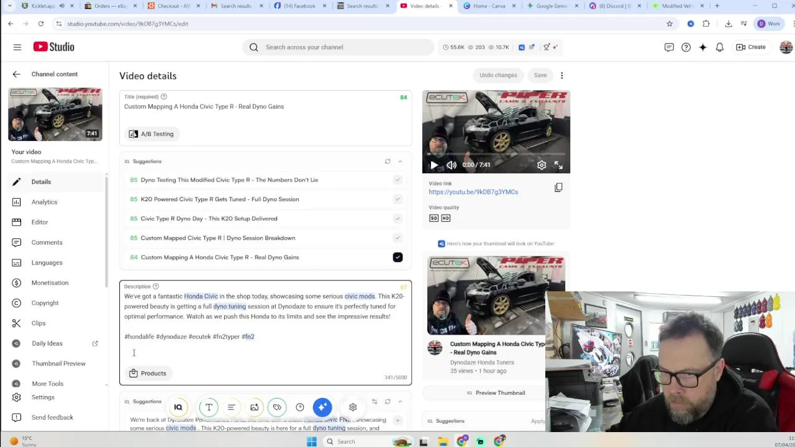Click the Products button in description
The image size is (795, 447).
point(148,373)
